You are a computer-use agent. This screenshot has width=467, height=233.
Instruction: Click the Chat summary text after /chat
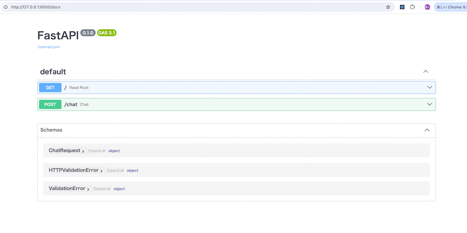coord(84,104)
